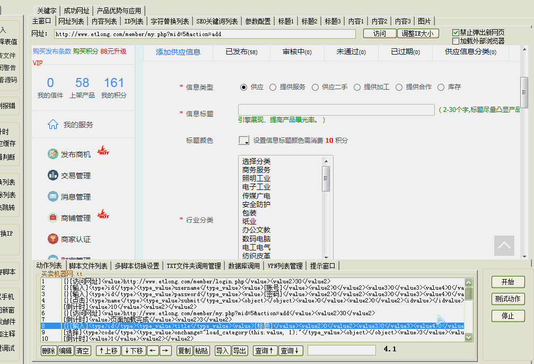
Task: Click the 发布商机 pencil icon
Action: pos(53,154)
